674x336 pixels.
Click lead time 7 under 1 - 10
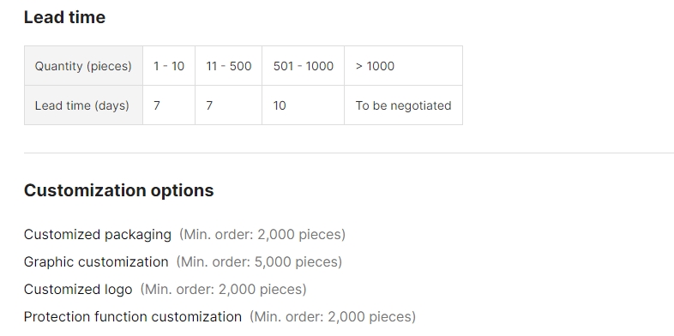pyautogui.click(x=169, y=105)
